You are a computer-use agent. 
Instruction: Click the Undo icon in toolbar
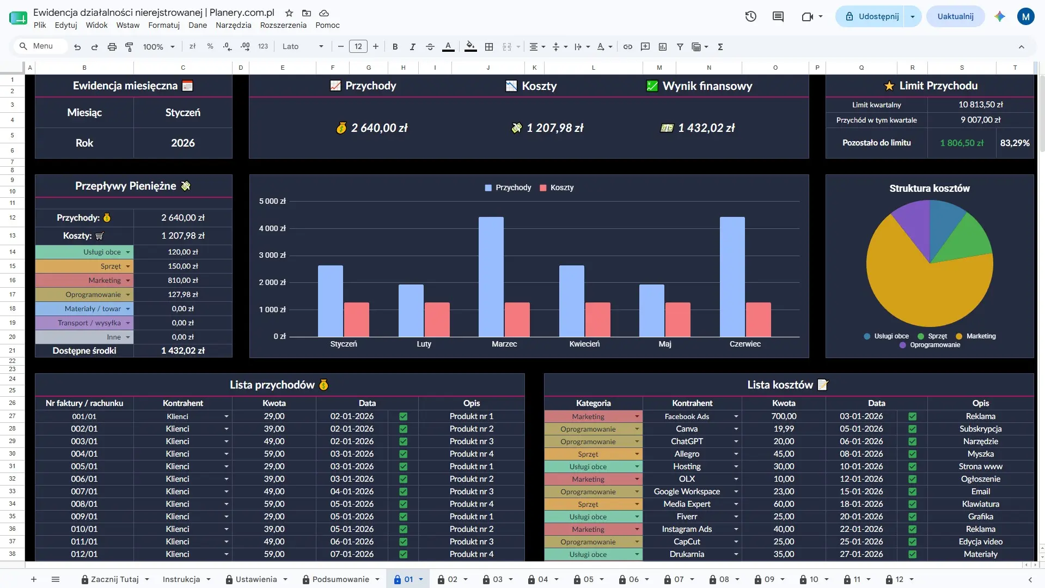coord(77,47)
